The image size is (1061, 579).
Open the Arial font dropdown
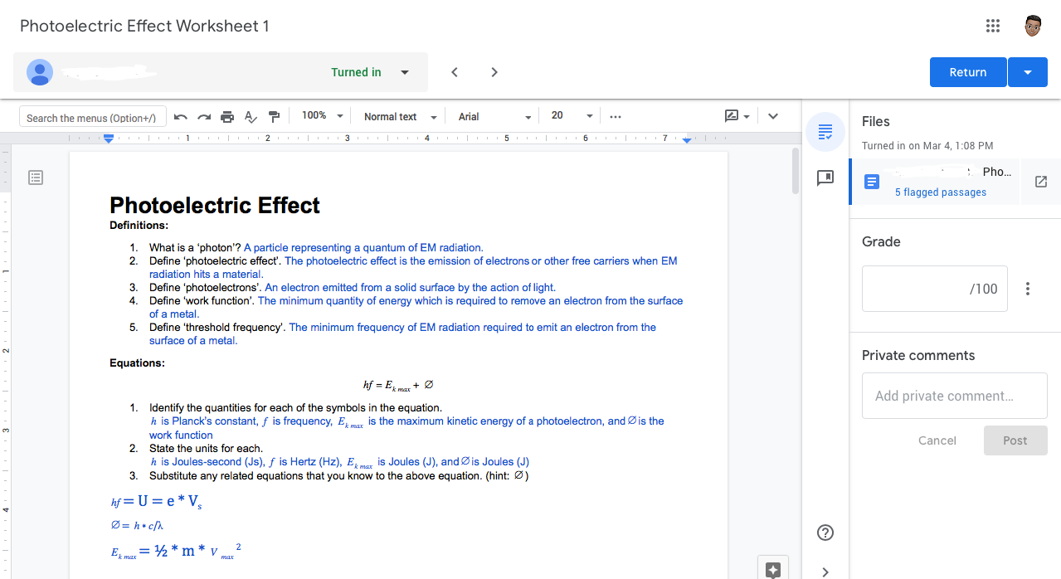coord(494,117)
